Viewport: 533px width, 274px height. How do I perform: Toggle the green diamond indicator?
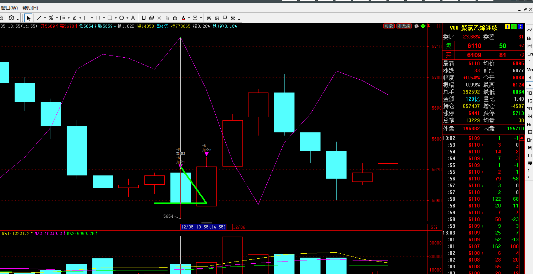tap(423, 26)
